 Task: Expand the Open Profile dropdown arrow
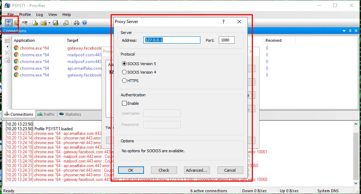[49, 23]
